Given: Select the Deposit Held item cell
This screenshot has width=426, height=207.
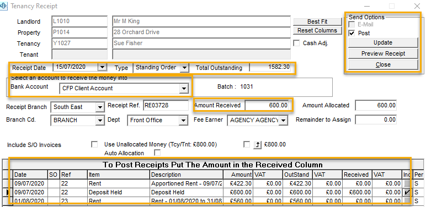Looking at the screenshot, I should coord(119,192).
